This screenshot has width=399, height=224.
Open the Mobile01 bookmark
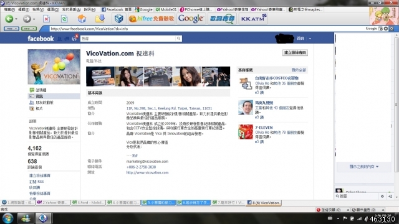(166, 10)
